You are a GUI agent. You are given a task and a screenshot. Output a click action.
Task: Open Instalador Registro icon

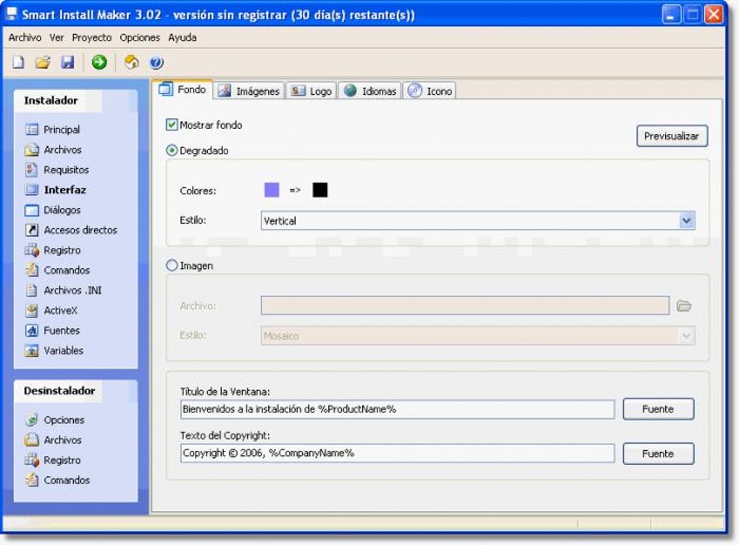pyautogui.click(x=32, y=250)
